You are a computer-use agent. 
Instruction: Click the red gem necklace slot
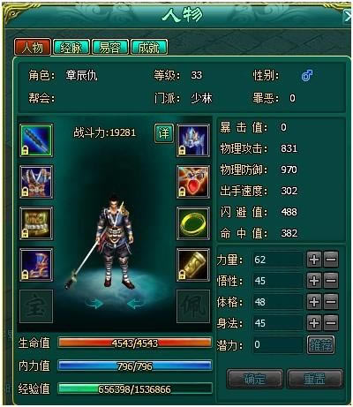point(193,182)
